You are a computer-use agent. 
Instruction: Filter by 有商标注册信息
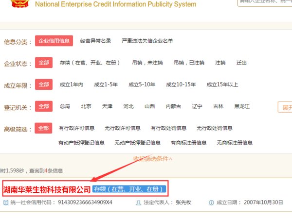(x=189, y=143)
